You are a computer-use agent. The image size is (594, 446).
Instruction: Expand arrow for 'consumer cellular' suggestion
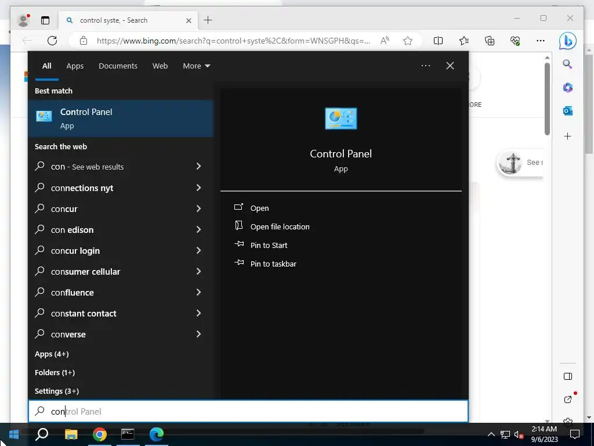coord(198,271)
